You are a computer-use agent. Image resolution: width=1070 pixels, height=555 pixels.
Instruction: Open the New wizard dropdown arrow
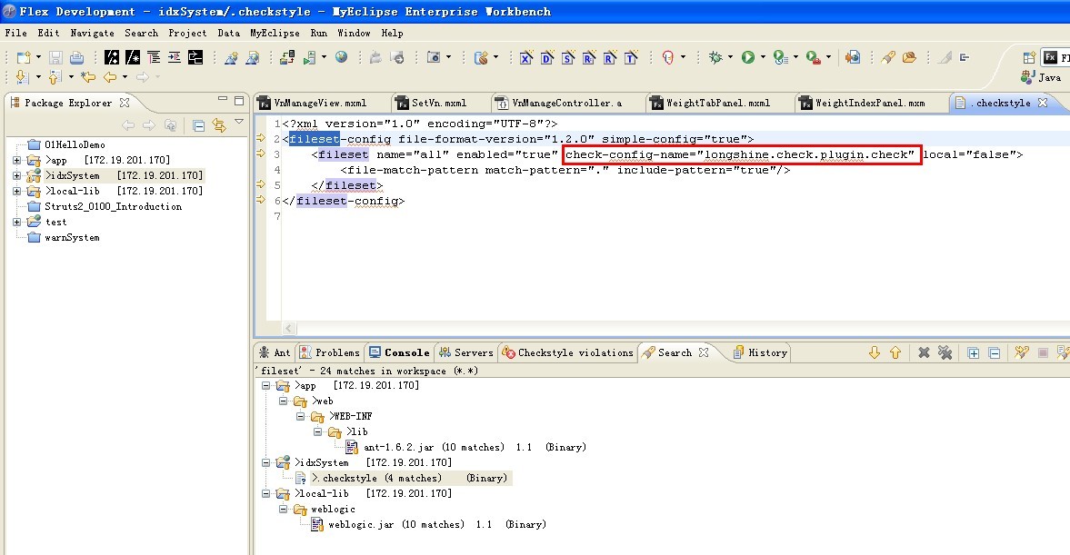point(38,57)
